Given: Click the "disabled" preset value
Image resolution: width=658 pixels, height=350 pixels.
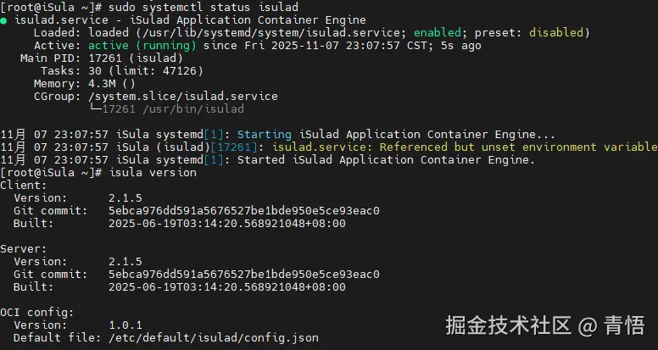Looking at the screenshot, I should tap(559, 33).
